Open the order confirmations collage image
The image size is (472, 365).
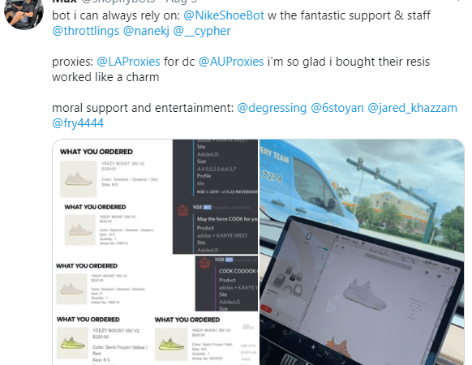pyautogui.click(x=156, y=252)
